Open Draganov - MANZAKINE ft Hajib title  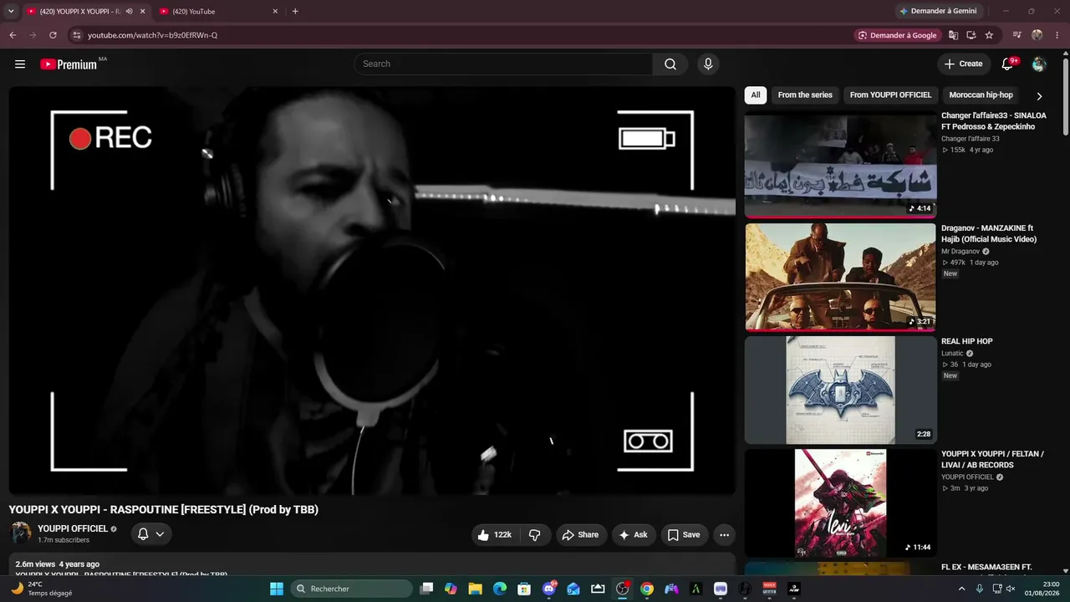pos(989,233)
